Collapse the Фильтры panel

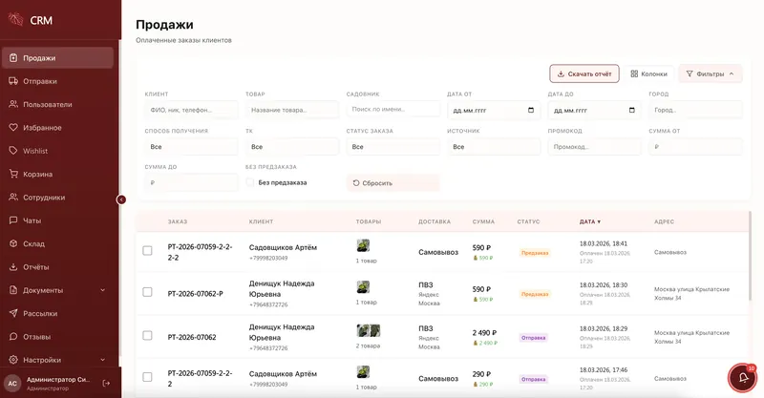click(x=710, y=74)
